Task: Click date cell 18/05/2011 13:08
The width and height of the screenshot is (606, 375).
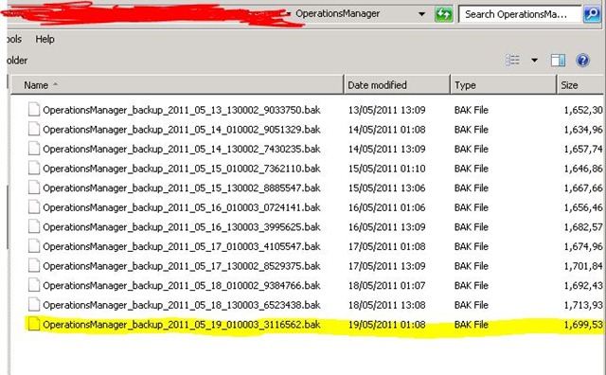Action: tap(387, 306)
